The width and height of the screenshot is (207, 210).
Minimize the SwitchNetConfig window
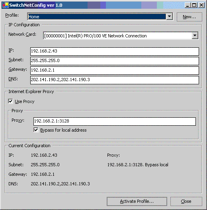(x=187, y=5)
